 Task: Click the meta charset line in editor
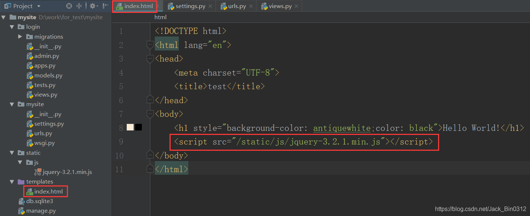coord(227,73)
